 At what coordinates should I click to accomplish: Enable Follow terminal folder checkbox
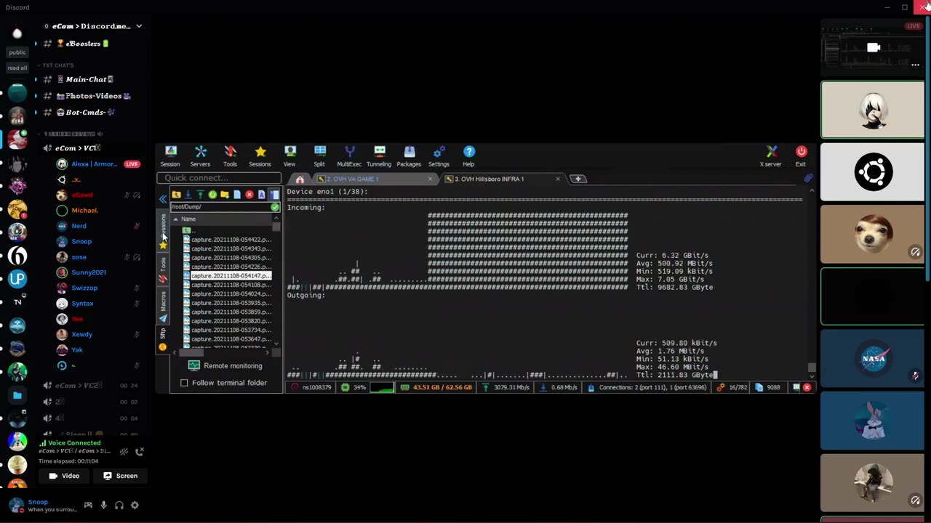click(184, 383)
